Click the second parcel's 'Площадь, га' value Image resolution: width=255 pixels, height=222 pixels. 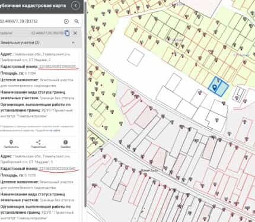(30, 175)
